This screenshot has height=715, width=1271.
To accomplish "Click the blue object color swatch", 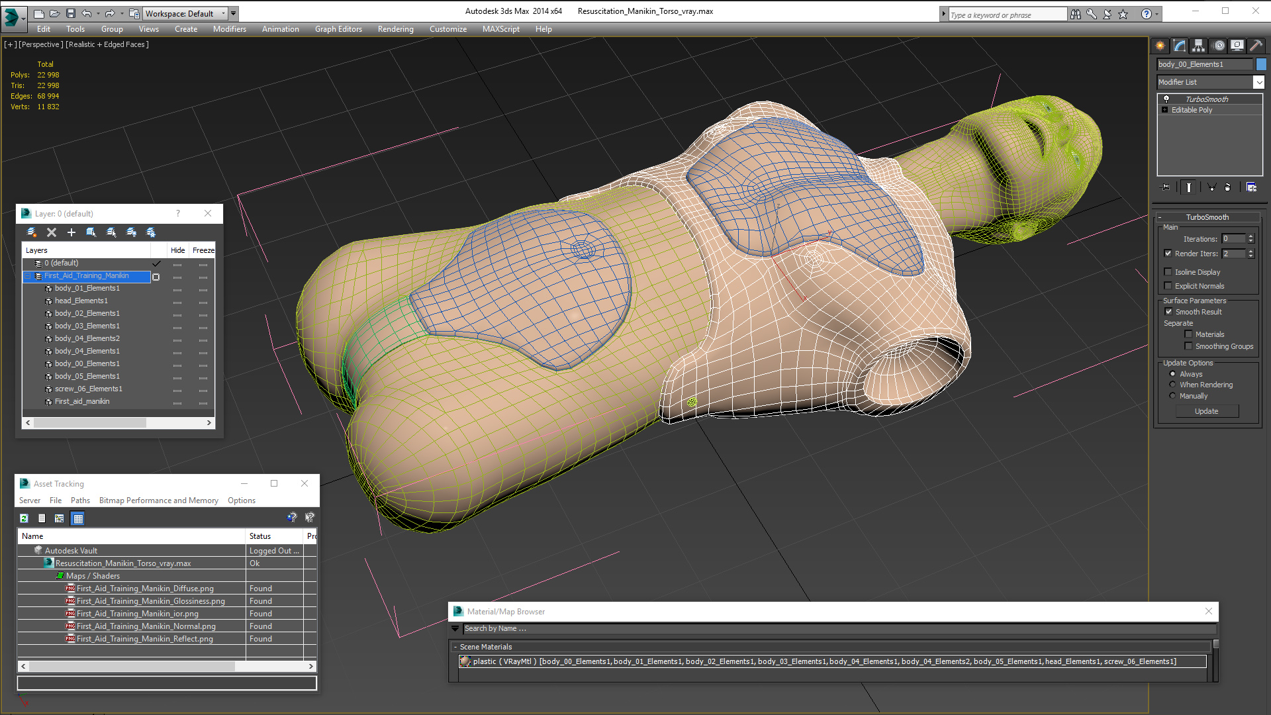I will pos(1261,64).
